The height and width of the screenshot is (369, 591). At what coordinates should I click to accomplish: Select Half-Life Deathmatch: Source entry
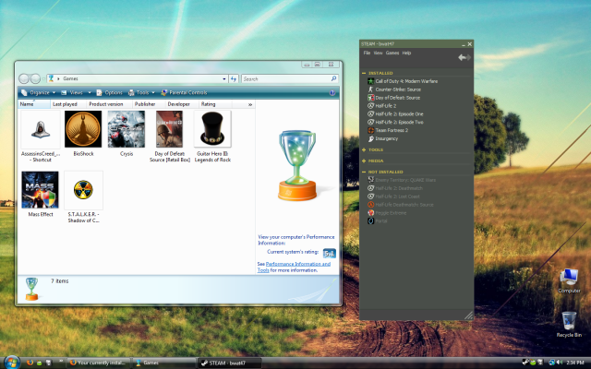click(404, 205)
